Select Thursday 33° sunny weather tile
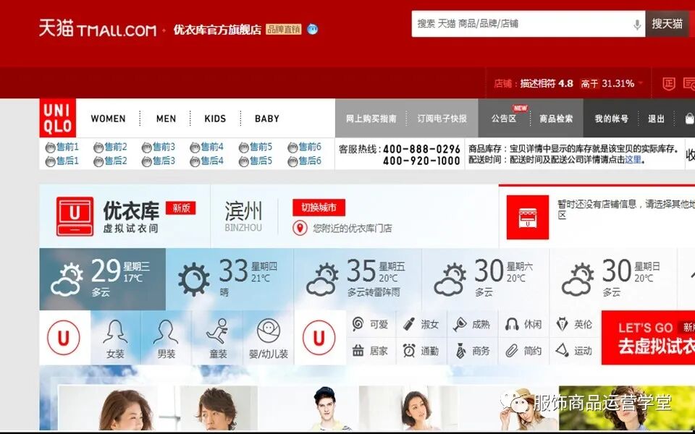 [x=229, y=279]
